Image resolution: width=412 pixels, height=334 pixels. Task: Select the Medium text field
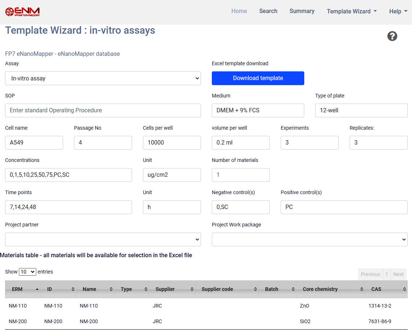pyautogui.click(x=258, y=110)
